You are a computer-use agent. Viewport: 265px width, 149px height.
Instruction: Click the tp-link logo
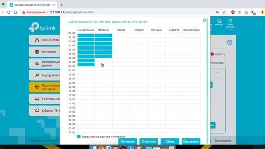(x=42, y=27)
